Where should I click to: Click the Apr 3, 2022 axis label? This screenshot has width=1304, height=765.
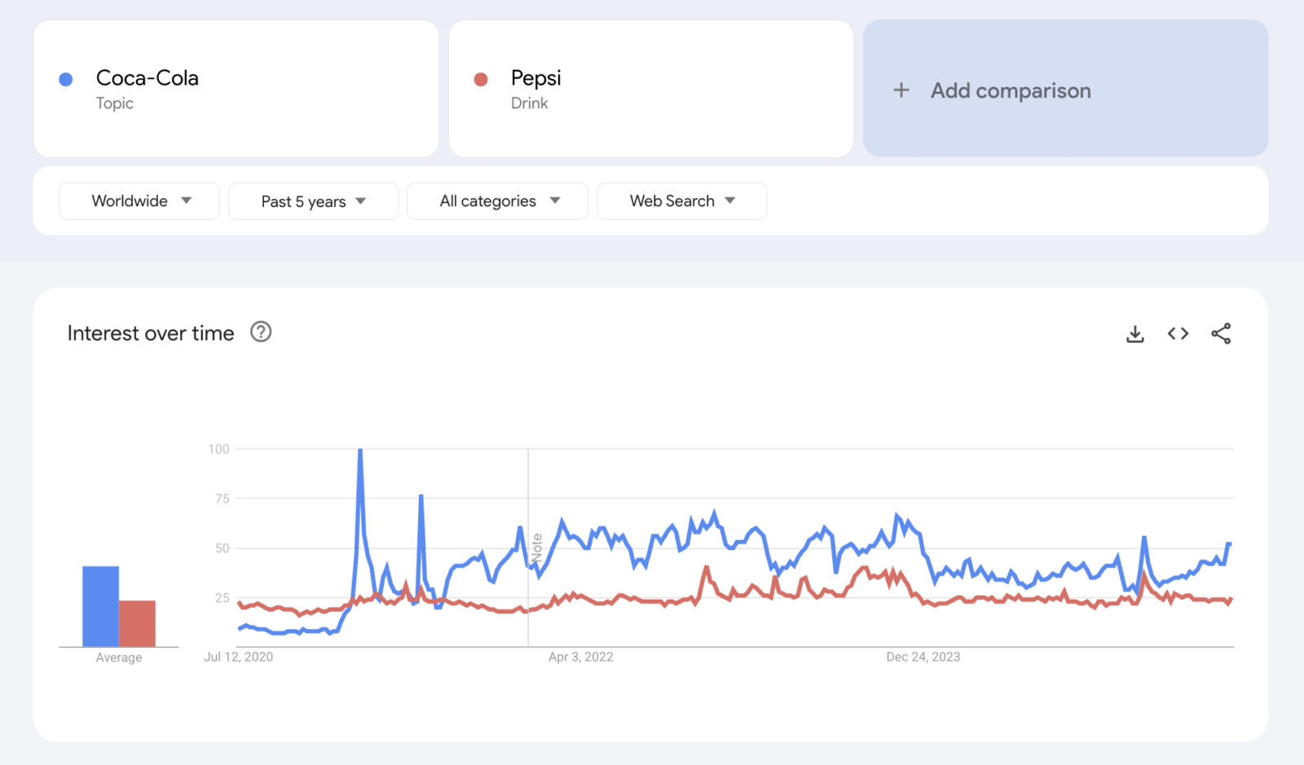(580, 657)
